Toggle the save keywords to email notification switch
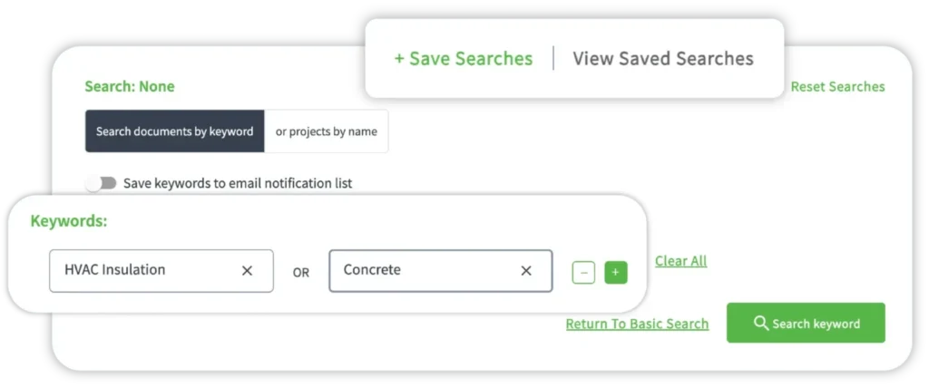 pos(102,183)
